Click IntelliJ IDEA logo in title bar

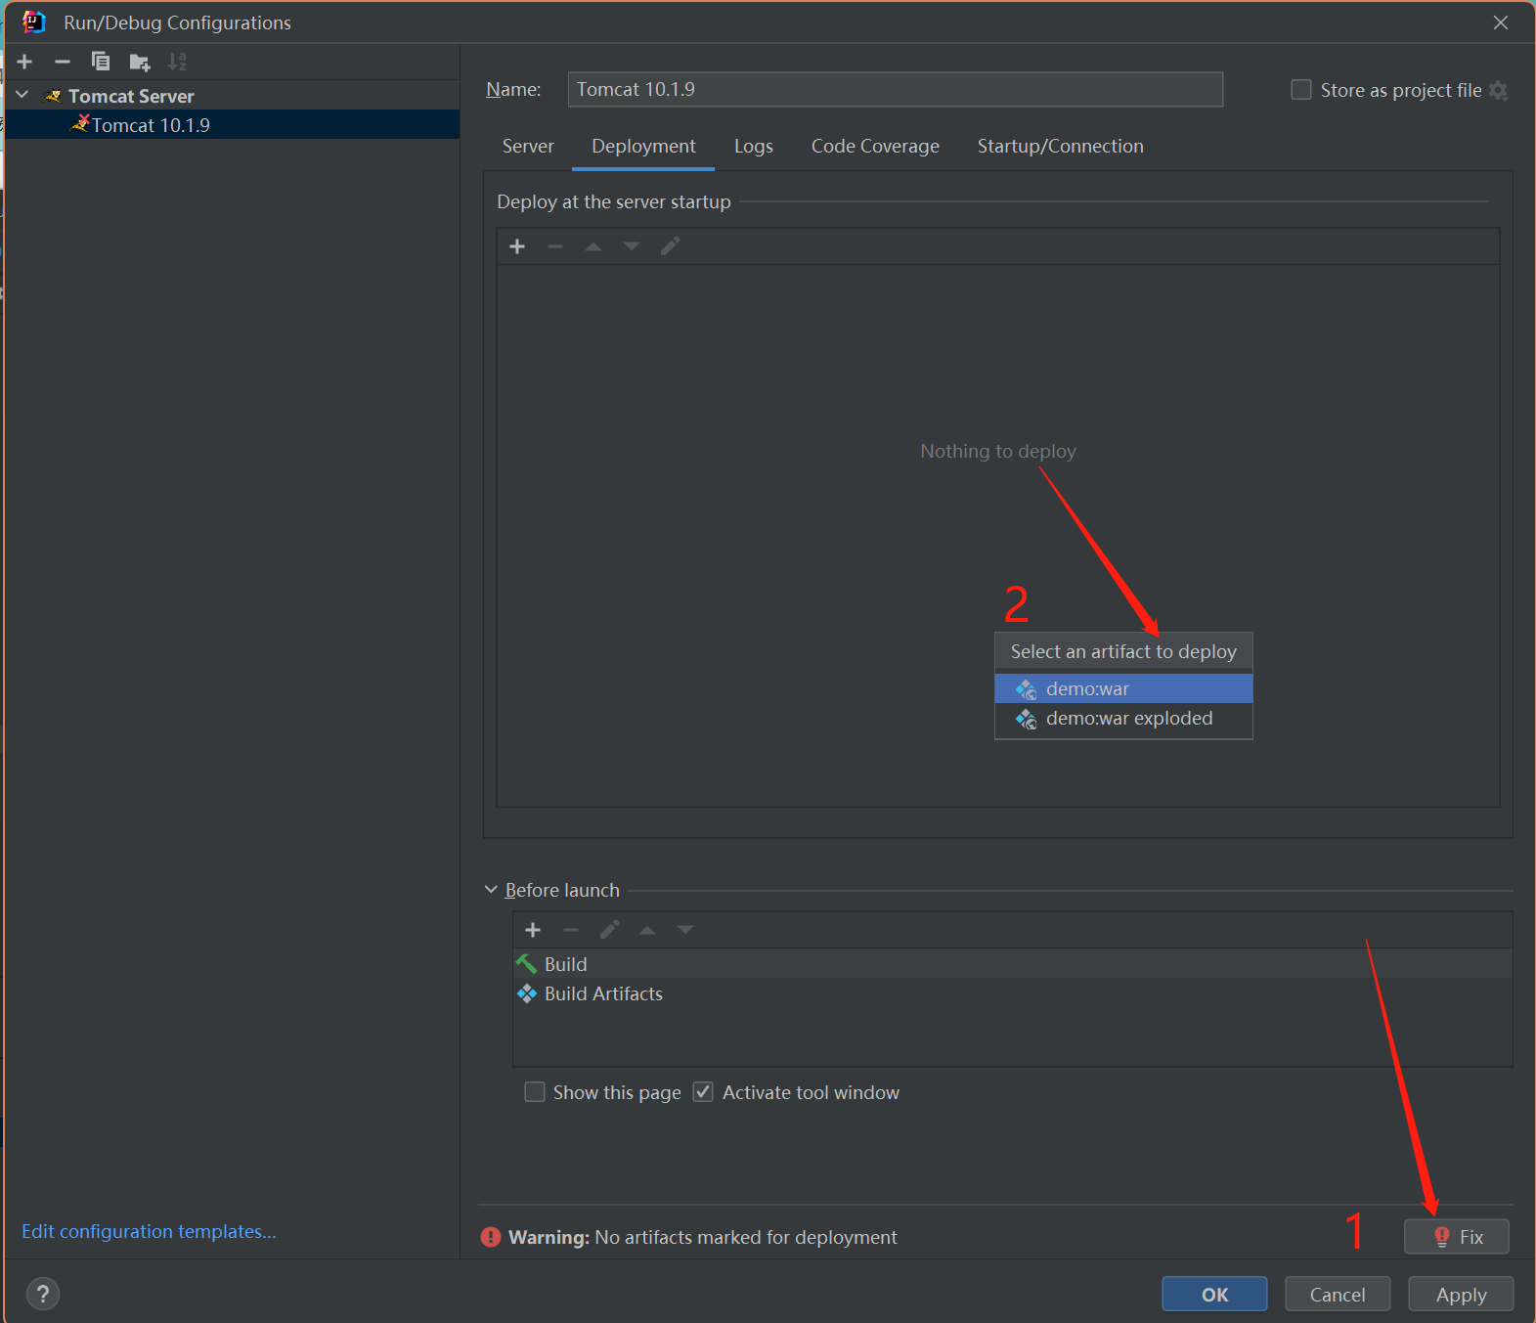34,22
